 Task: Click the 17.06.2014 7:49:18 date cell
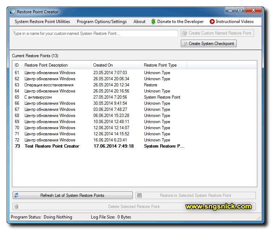click(114, 146)
